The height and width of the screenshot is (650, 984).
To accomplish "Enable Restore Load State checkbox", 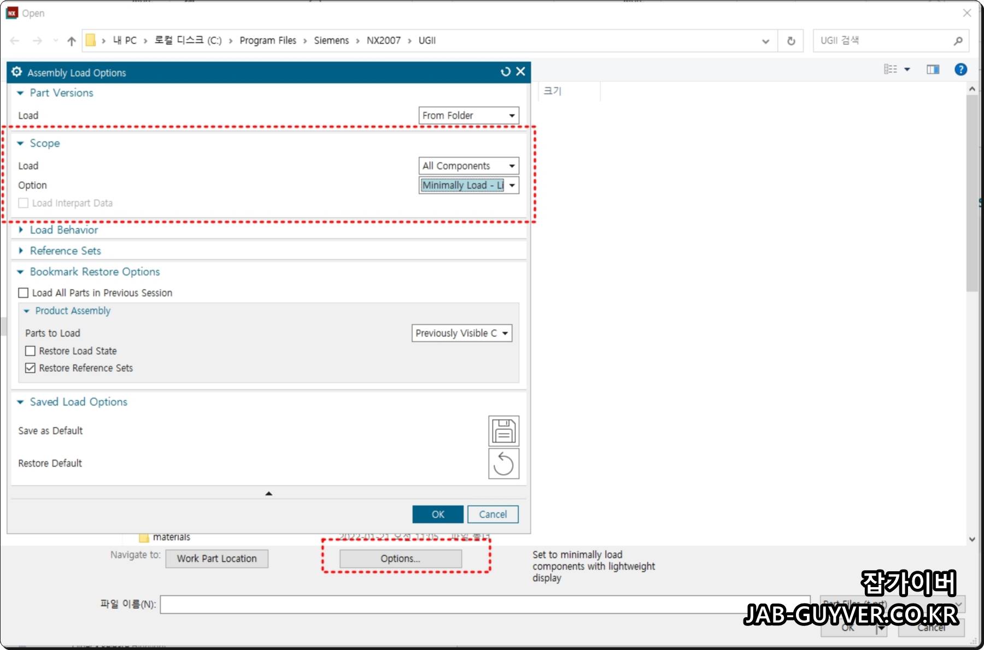I will pyautogui.click(x=31, y=351).
